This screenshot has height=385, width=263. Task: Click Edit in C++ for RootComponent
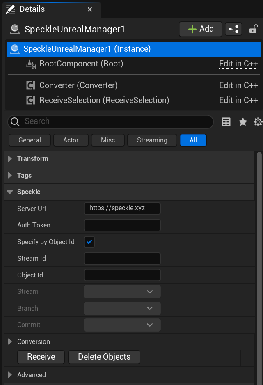pos(238,64)
